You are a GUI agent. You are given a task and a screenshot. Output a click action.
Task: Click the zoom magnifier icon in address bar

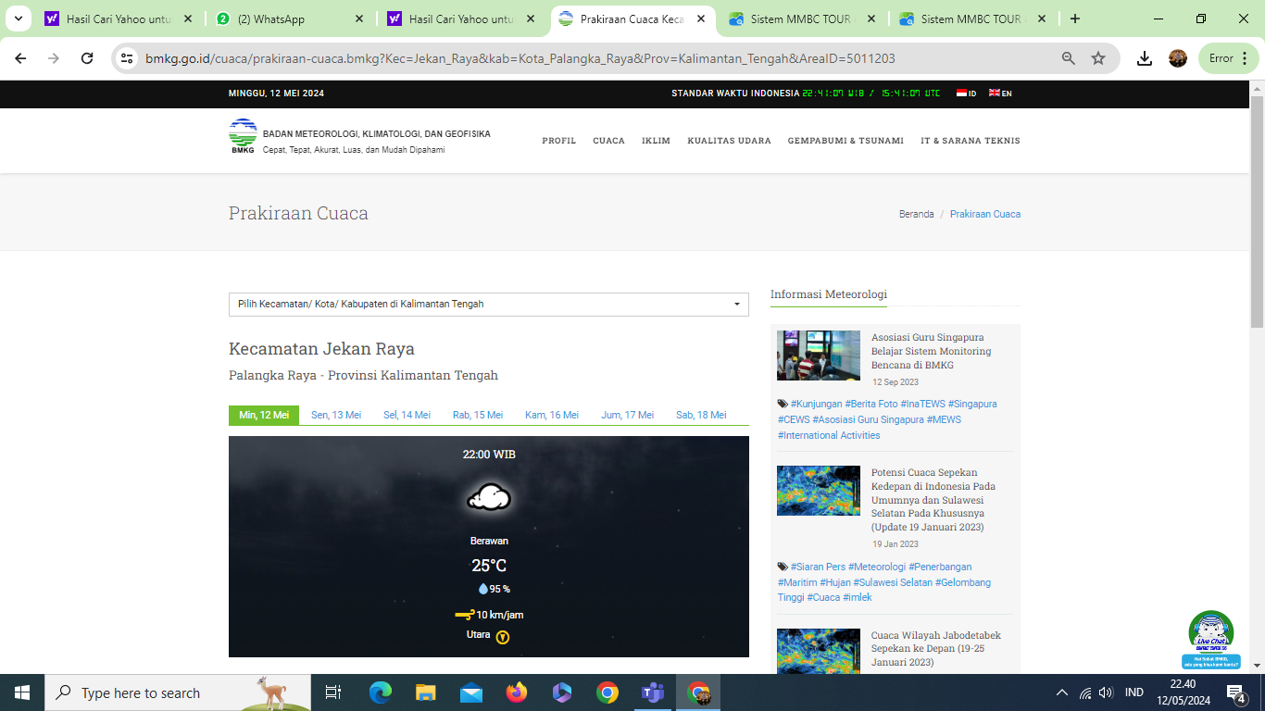tap(1069, 58)
